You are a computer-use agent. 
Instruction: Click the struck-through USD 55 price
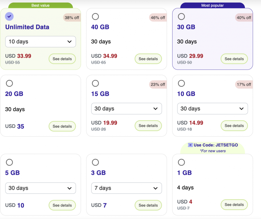pos(12,63)
